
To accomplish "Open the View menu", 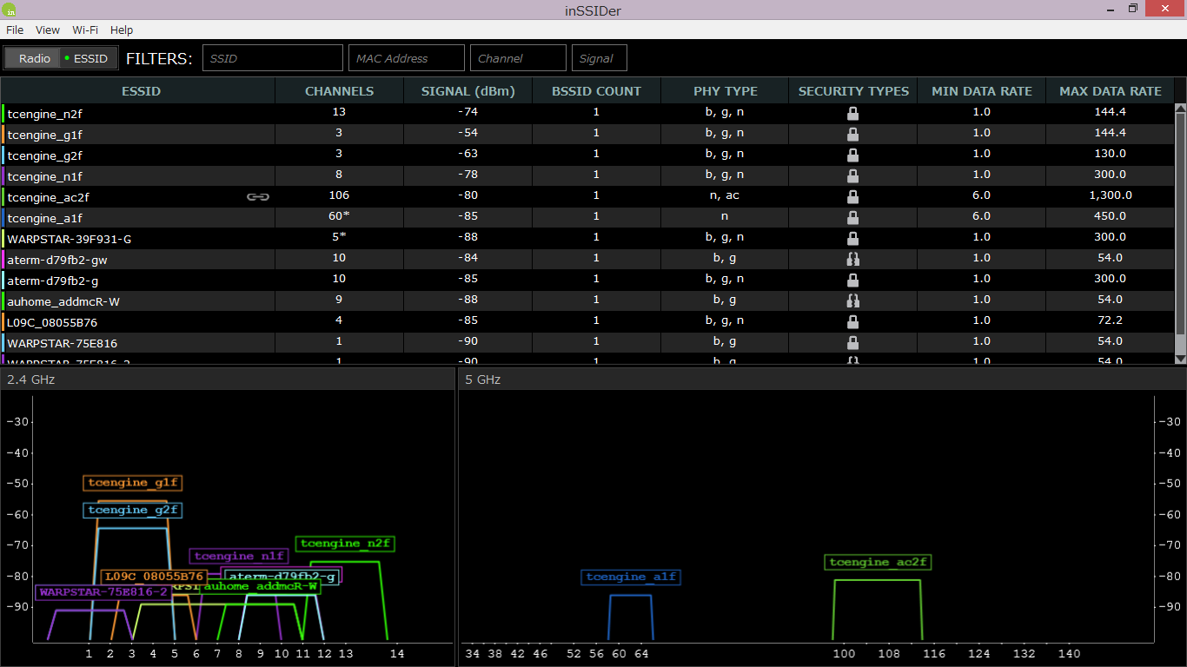I will (x=48, y=30).
